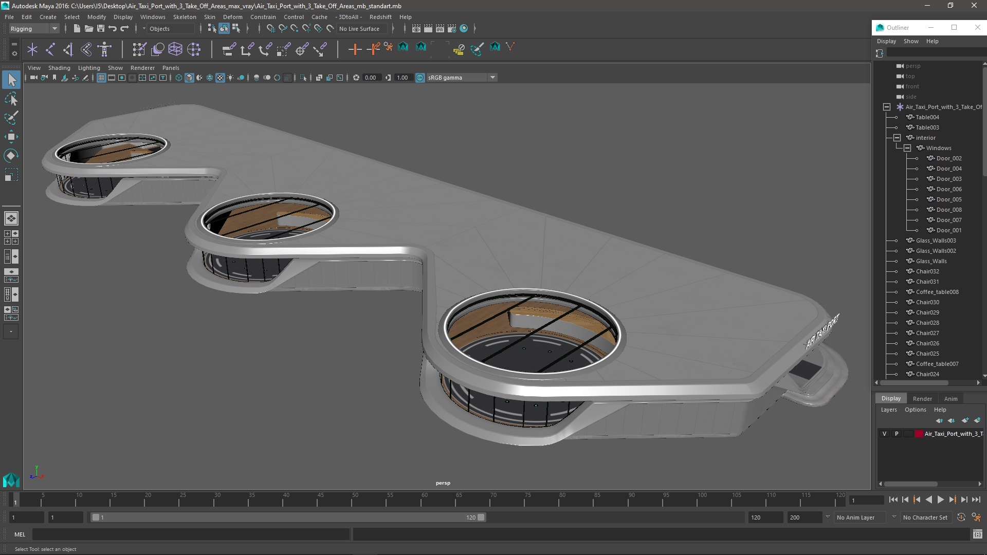Select Door_002 in the Outliner
This screenshot has width=987, height=555.
coord(949,158)
